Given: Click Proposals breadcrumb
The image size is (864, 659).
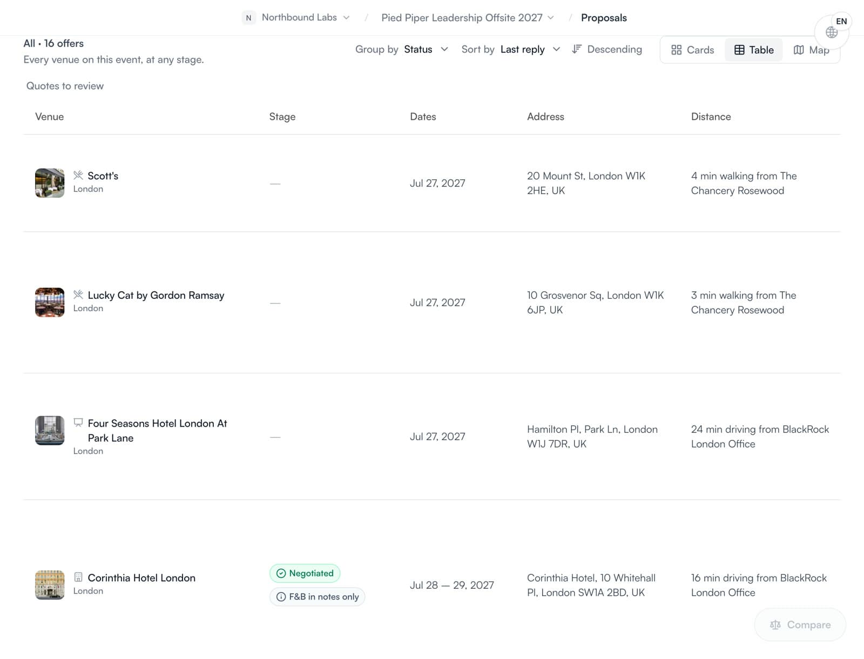Looking at the screenshot, I should [604, 18].
